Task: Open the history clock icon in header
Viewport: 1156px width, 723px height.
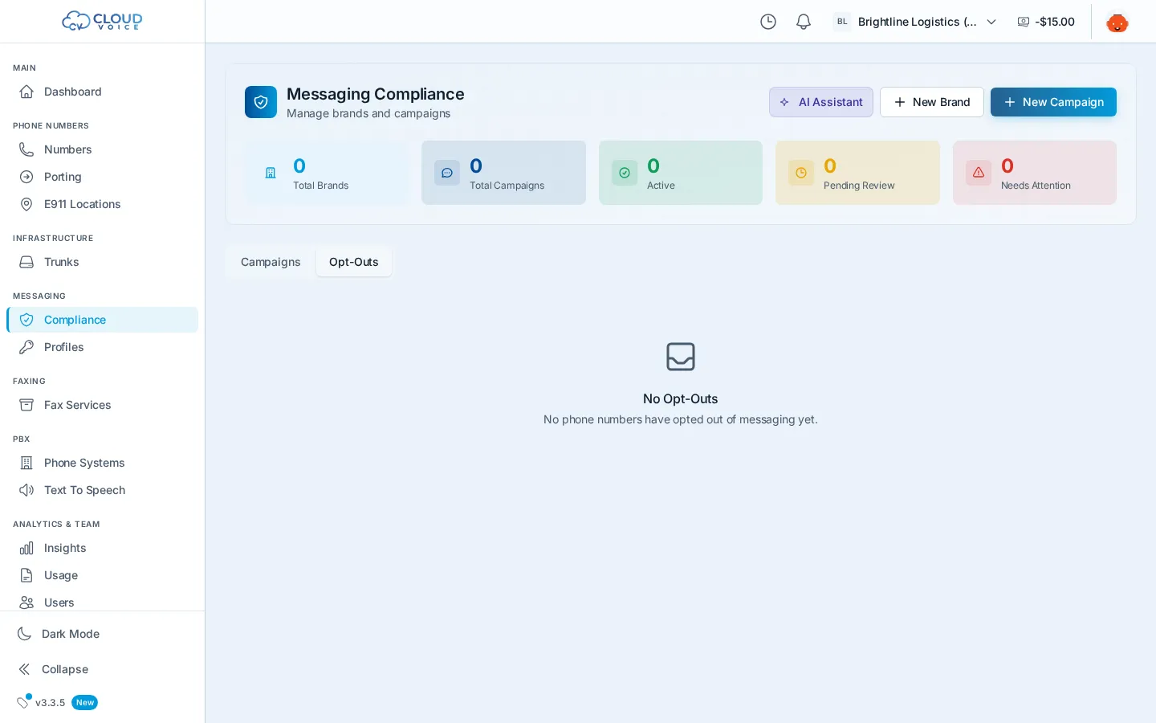Action: point(768,22)
